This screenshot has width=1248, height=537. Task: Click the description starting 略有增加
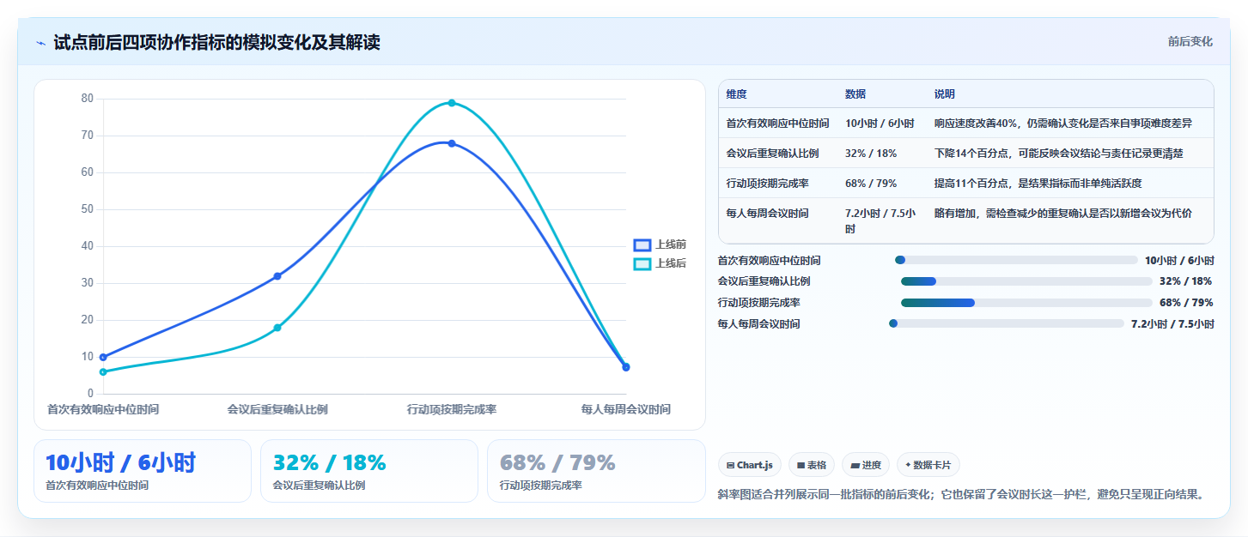[x=1063, y=214]
